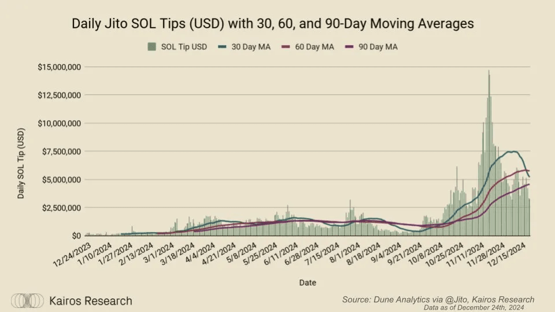
Task: Click the '1/27/2024' x-axis date label
Action: tap(116, 254)
